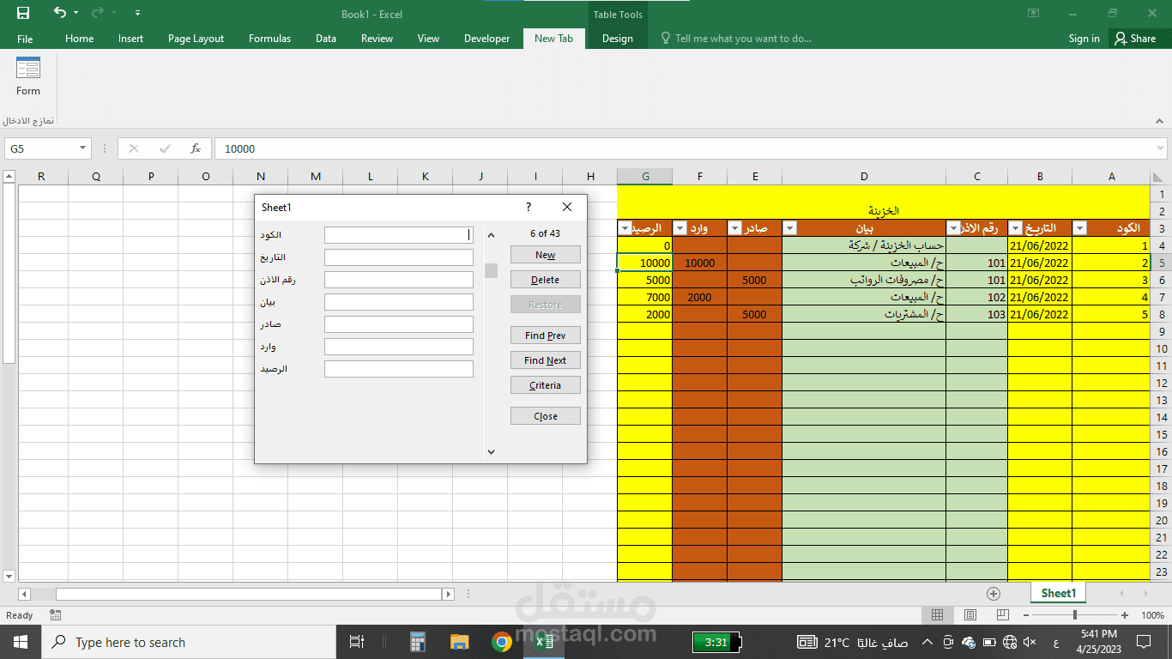Image resolution: width=1172 pixels, height=659 pixels.
Task: Click the Share button
Action: tap(1134, 39)
